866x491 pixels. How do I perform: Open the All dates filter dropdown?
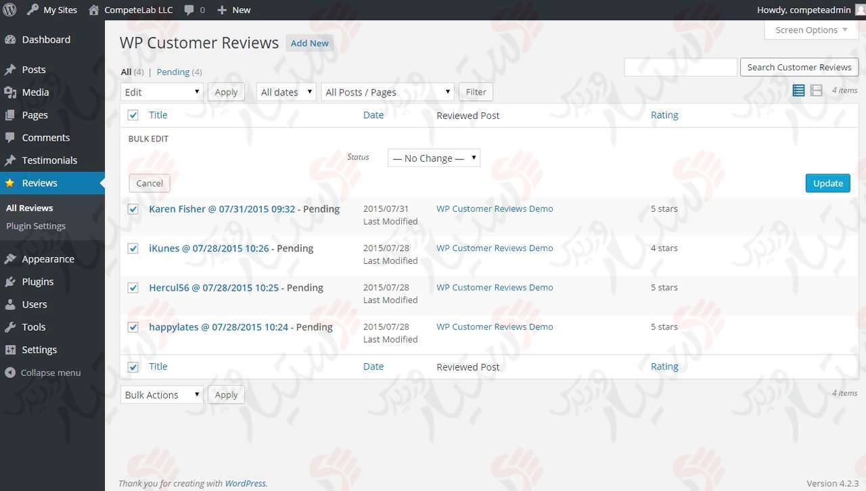click(286, 91)
